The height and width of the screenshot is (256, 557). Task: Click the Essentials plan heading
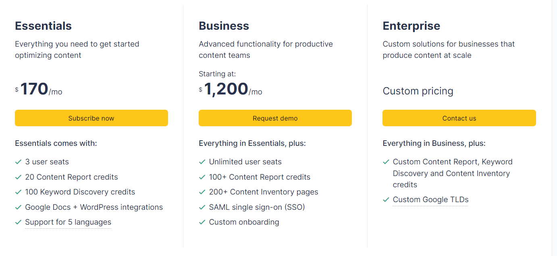coord(43,26)
